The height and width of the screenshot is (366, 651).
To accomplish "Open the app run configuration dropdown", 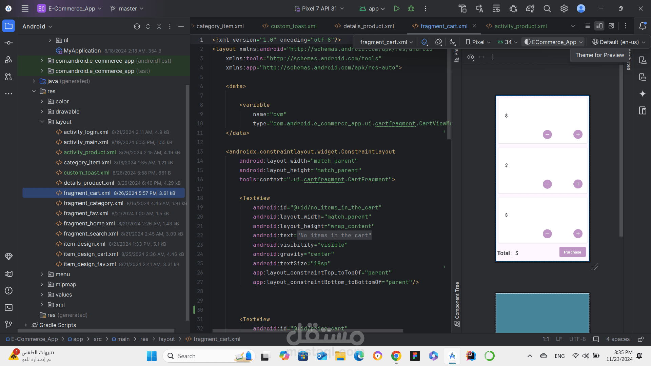I will click(372, 8).
